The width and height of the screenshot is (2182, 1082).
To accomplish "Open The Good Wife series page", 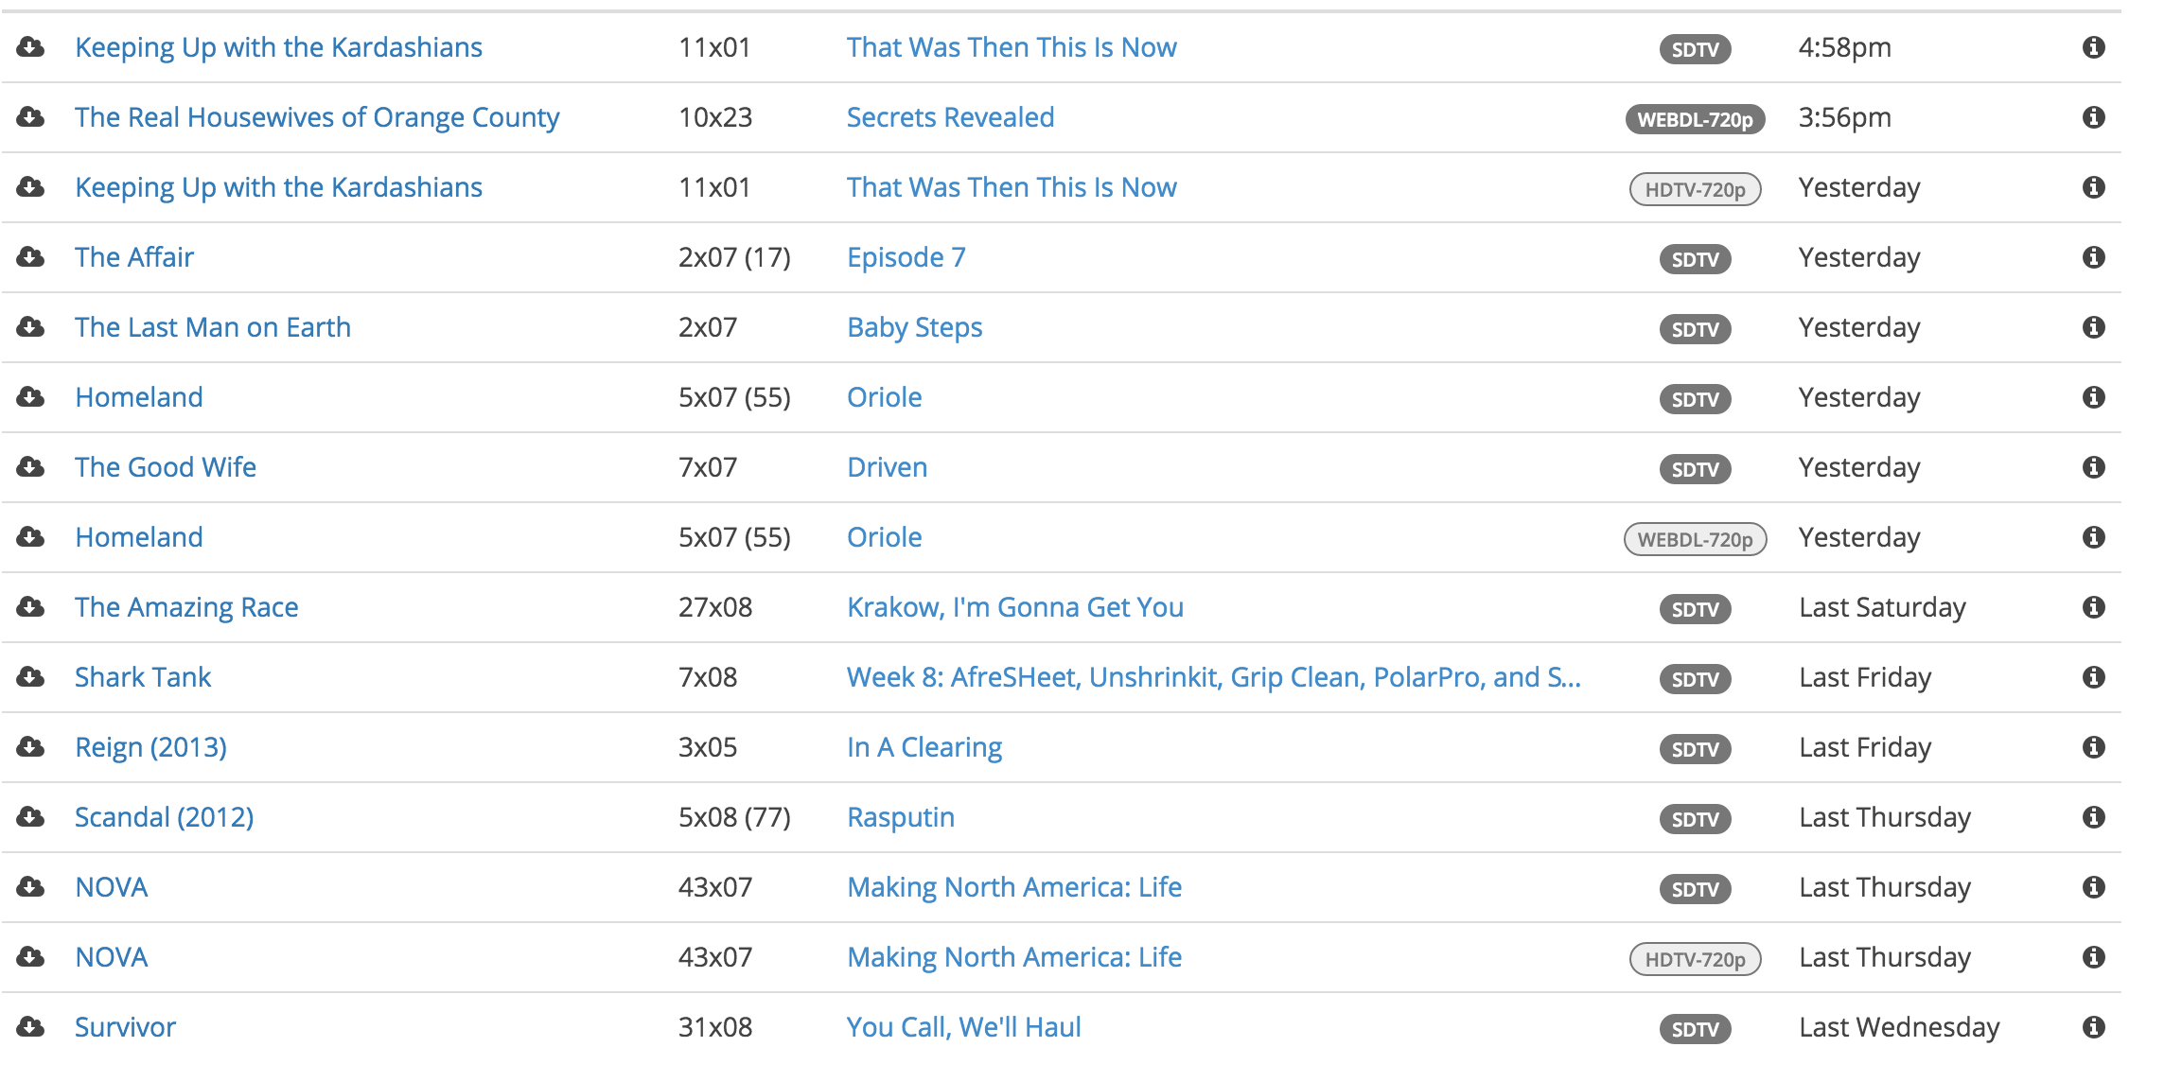I will tap(166, 467).
